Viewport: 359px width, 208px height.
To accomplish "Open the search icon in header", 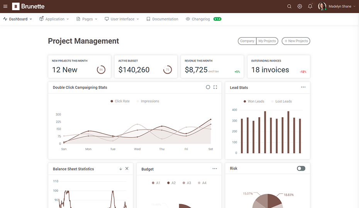I will click(x=289, y=7).
